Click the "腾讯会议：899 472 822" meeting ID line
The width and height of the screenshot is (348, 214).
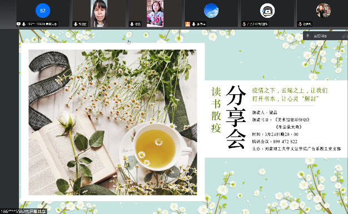pyautogui.click(x=275, y=142)
